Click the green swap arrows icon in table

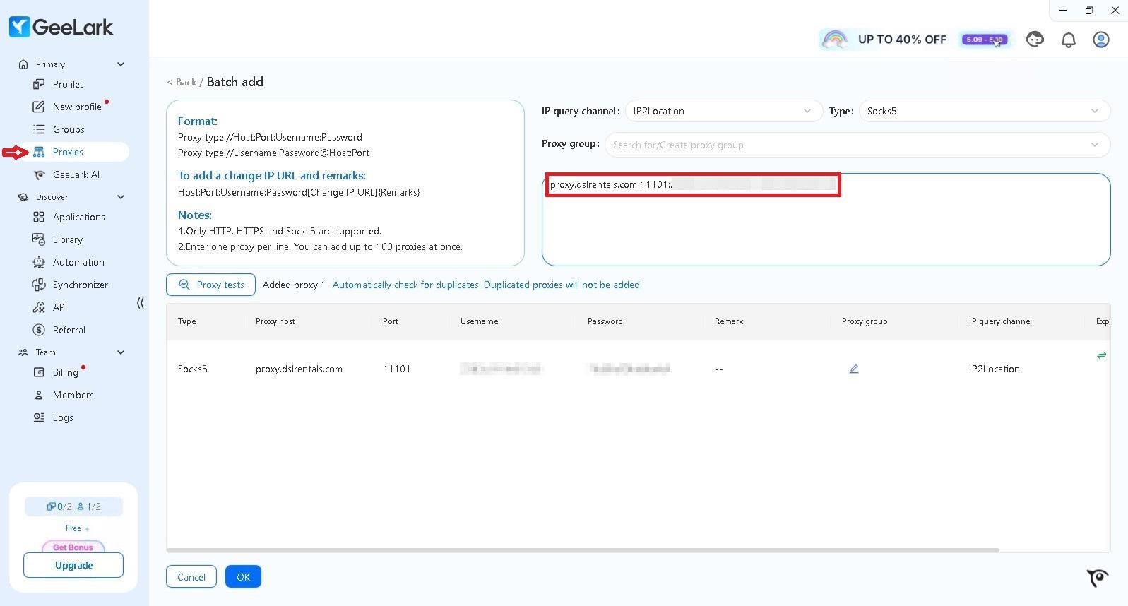1101,355
